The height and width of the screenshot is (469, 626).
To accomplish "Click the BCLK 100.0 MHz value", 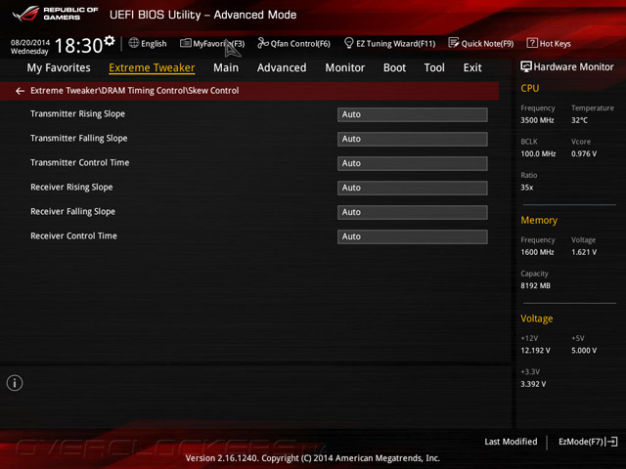I will coord(538,153).
